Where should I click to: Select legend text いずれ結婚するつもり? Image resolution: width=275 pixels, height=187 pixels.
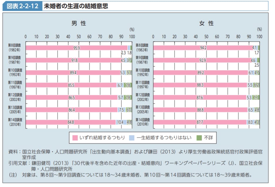pyautogui.click(x=102, y=138)
